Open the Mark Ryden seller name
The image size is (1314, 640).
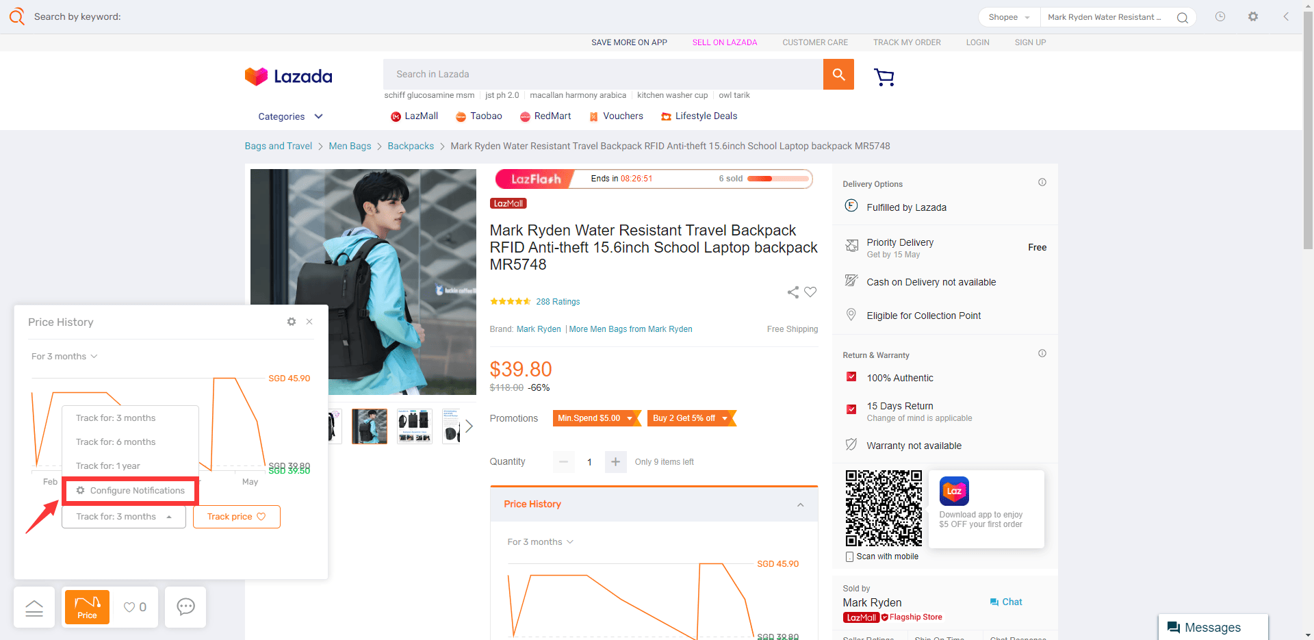pos(872,603)
